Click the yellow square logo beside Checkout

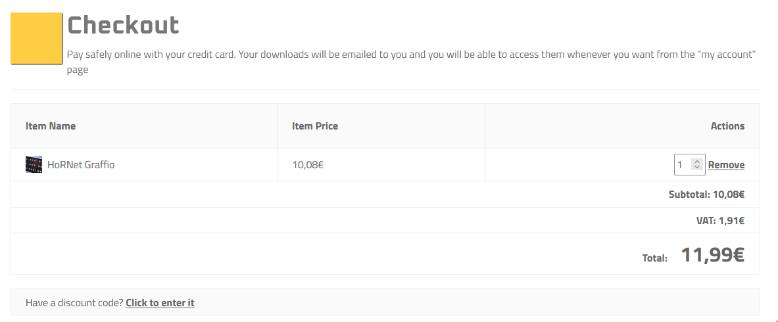(x=37, y=39)
